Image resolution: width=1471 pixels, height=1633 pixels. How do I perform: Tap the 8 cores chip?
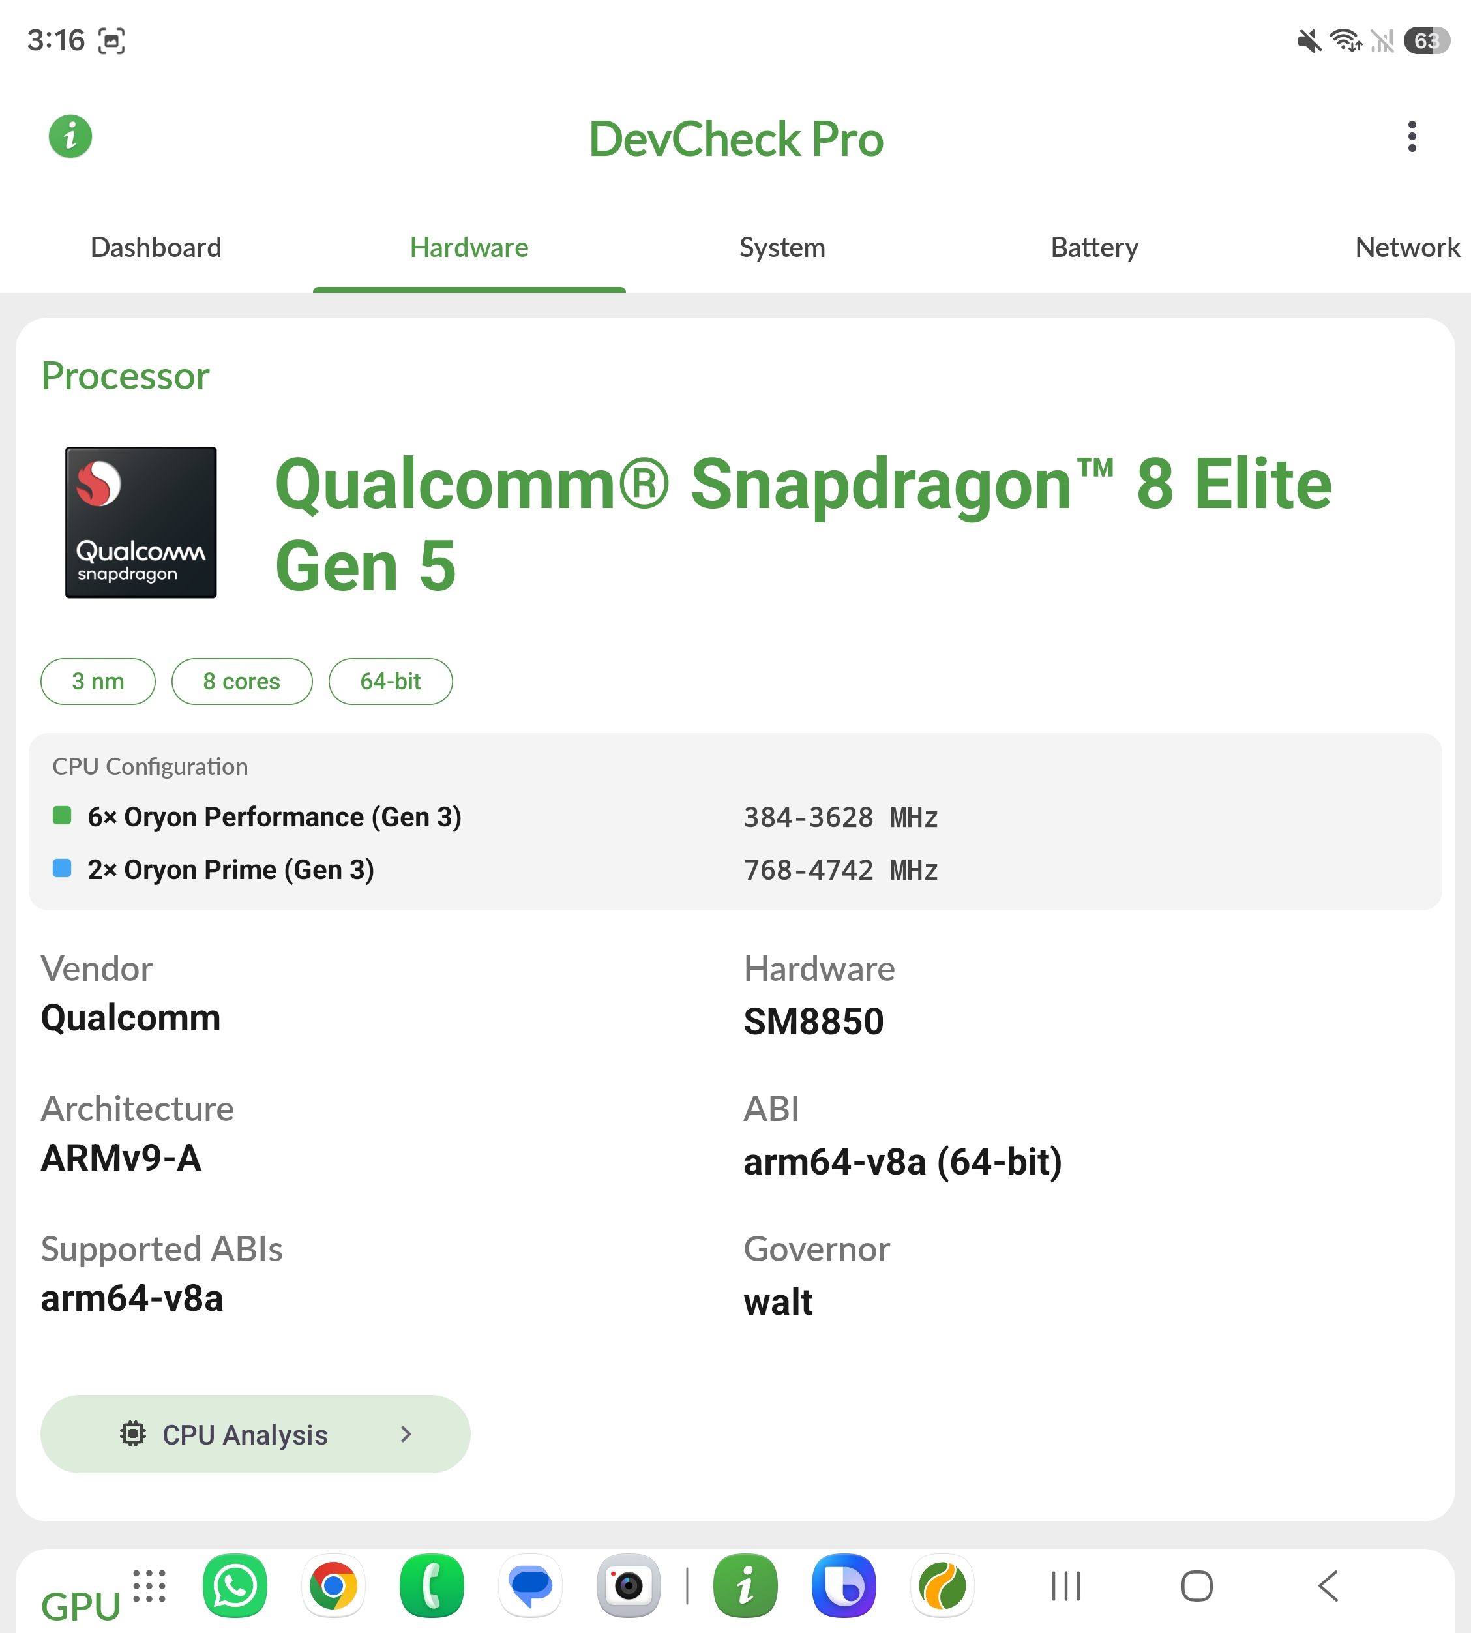242,682
